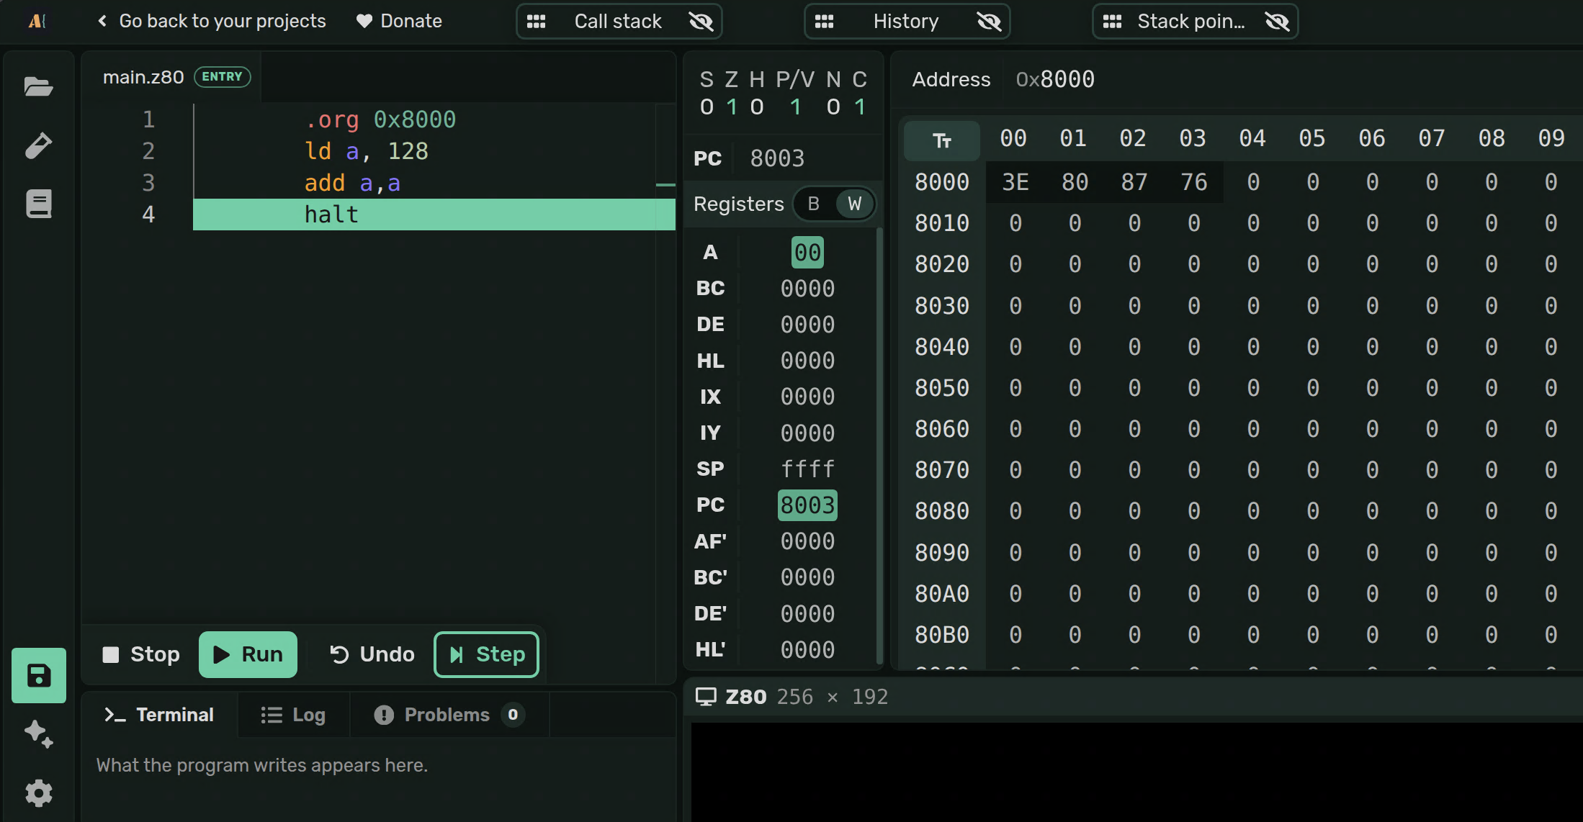Select the hammer build tool icon
Screen dimensions: 1583x822
pos(38,145)
